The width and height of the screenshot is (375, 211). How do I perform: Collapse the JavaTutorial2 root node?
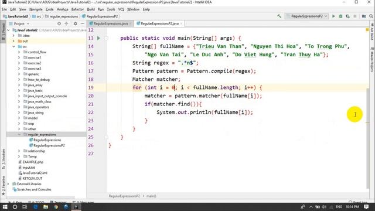coord(9,30)
